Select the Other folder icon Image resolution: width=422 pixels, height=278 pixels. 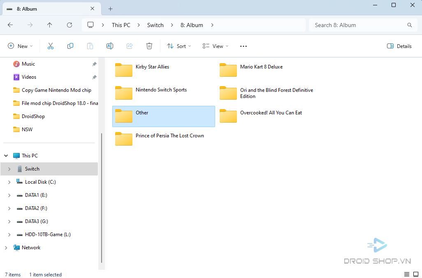123,116
